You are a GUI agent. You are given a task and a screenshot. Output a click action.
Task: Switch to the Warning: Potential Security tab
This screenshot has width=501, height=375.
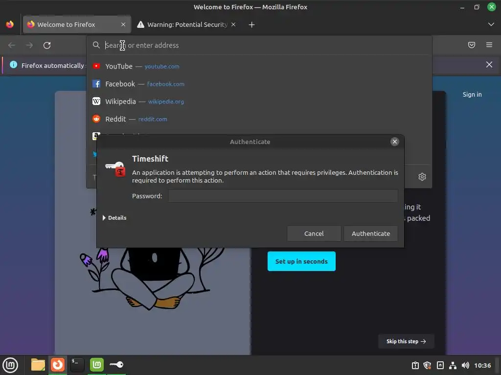(x=187, y=24)
